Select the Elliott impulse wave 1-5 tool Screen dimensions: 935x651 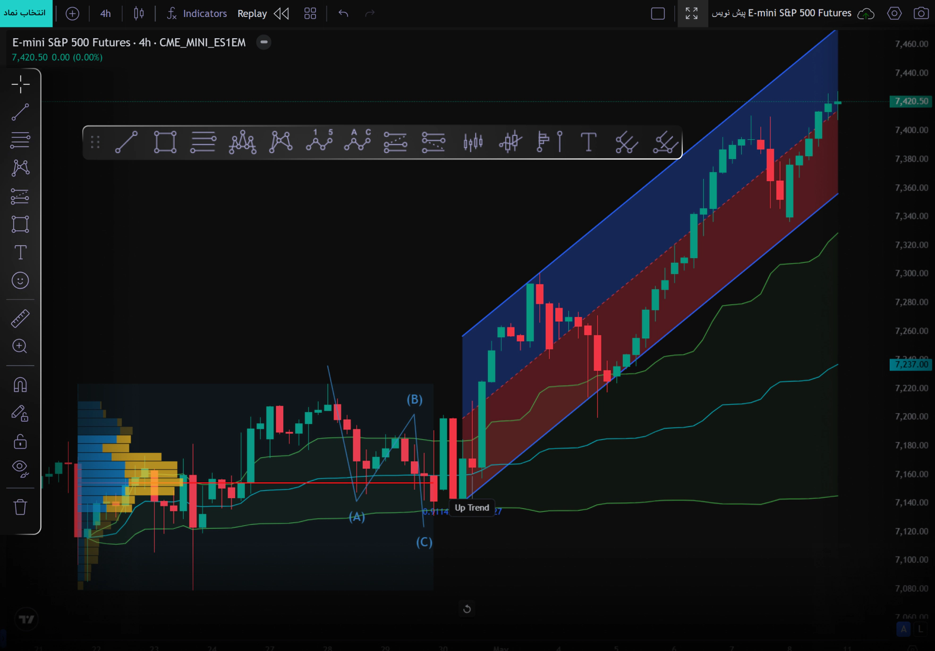click(320, 140)
